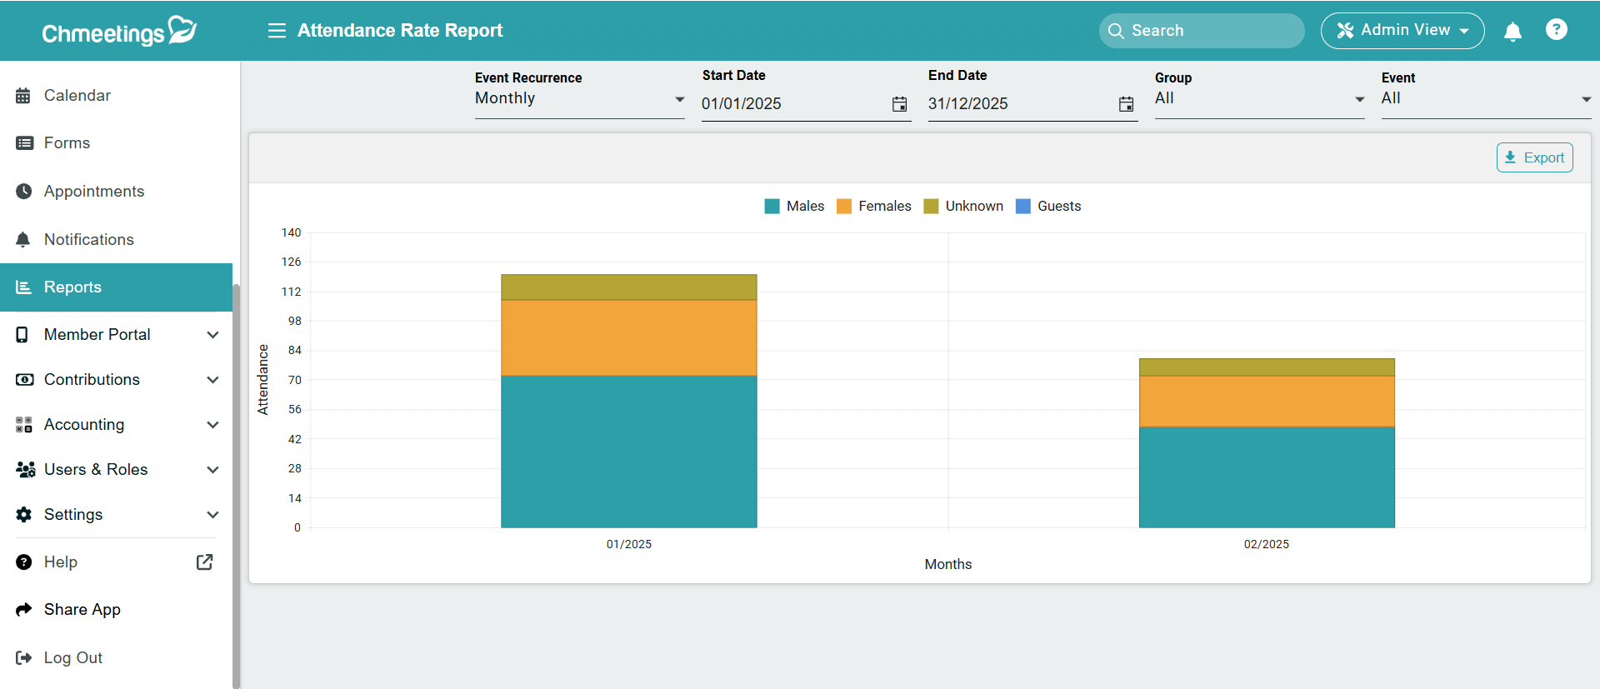The height and width of the screenshot is (689, 1600).
Task: Open the Help link in sidebar
Action: [116, 562]
